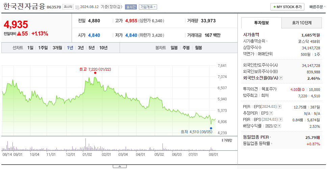The width and height of the screenshot is (327, 169).
Task: Click the help icon beside 배당수익률 2023.12
Action: pos(279,126)
